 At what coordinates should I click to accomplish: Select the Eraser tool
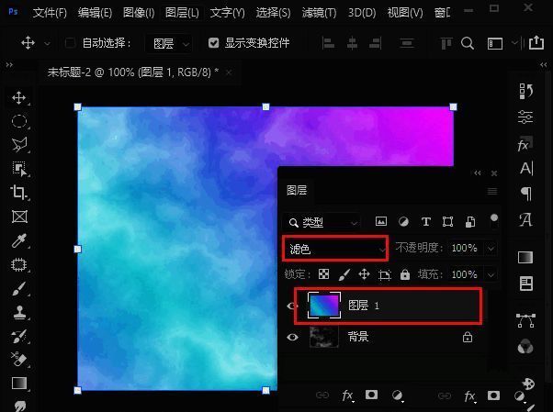pyautogui.click(x=19, y=360)
